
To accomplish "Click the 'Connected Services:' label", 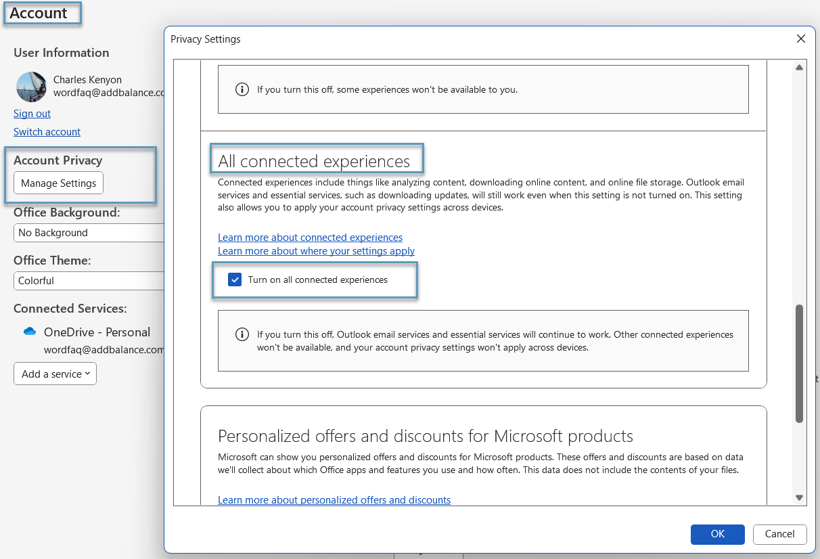I will (x=70, y=309).
